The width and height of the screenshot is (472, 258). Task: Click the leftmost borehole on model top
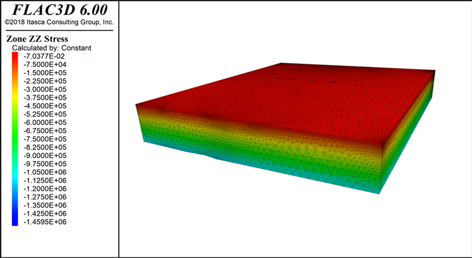276,78
